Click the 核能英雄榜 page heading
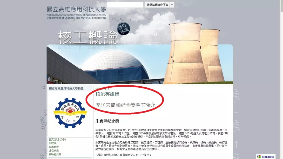This screenshot has width=283, height=159. [107, 94]
